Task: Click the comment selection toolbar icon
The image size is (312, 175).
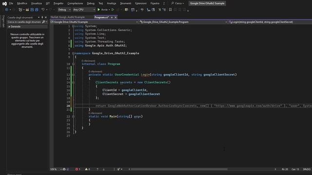Action: click(x=159, y=10)
